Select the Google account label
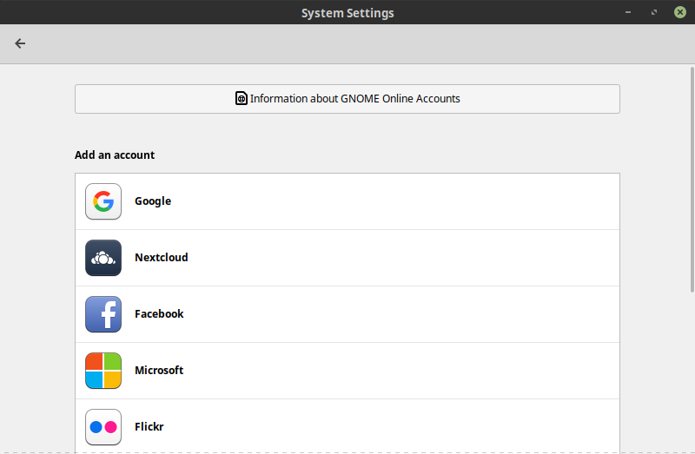695x454 pixels. point(153,201)
